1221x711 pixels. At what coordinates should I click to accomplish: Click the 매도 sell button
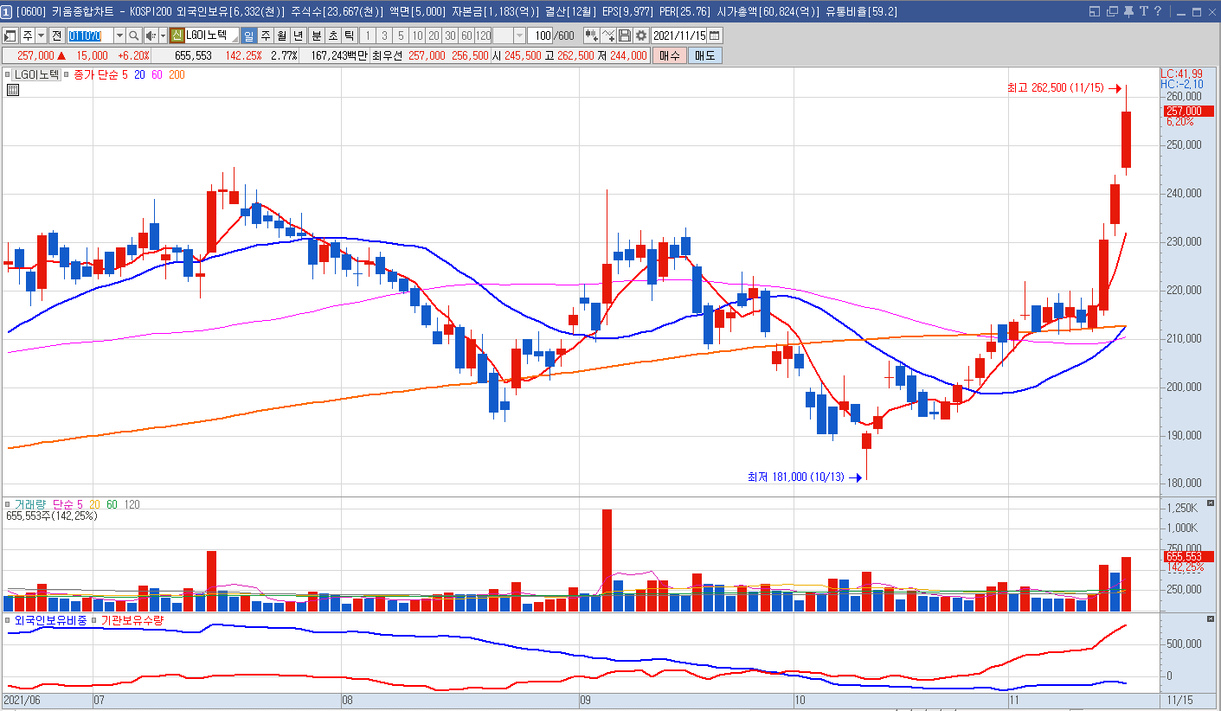coord(704,55)
